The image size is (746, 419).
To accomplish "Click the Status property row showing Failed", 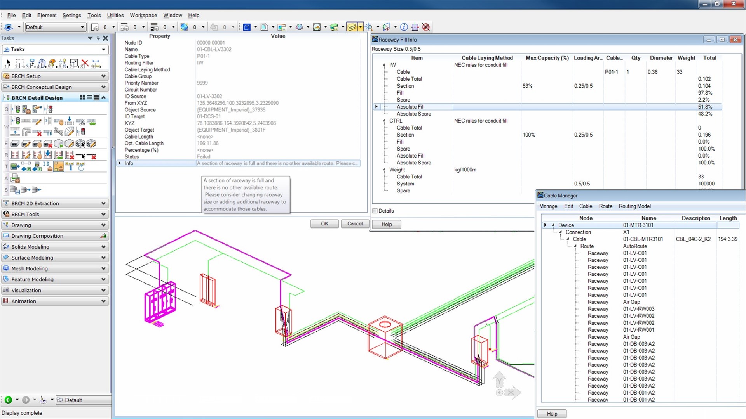I will click(x=239, y=157).
